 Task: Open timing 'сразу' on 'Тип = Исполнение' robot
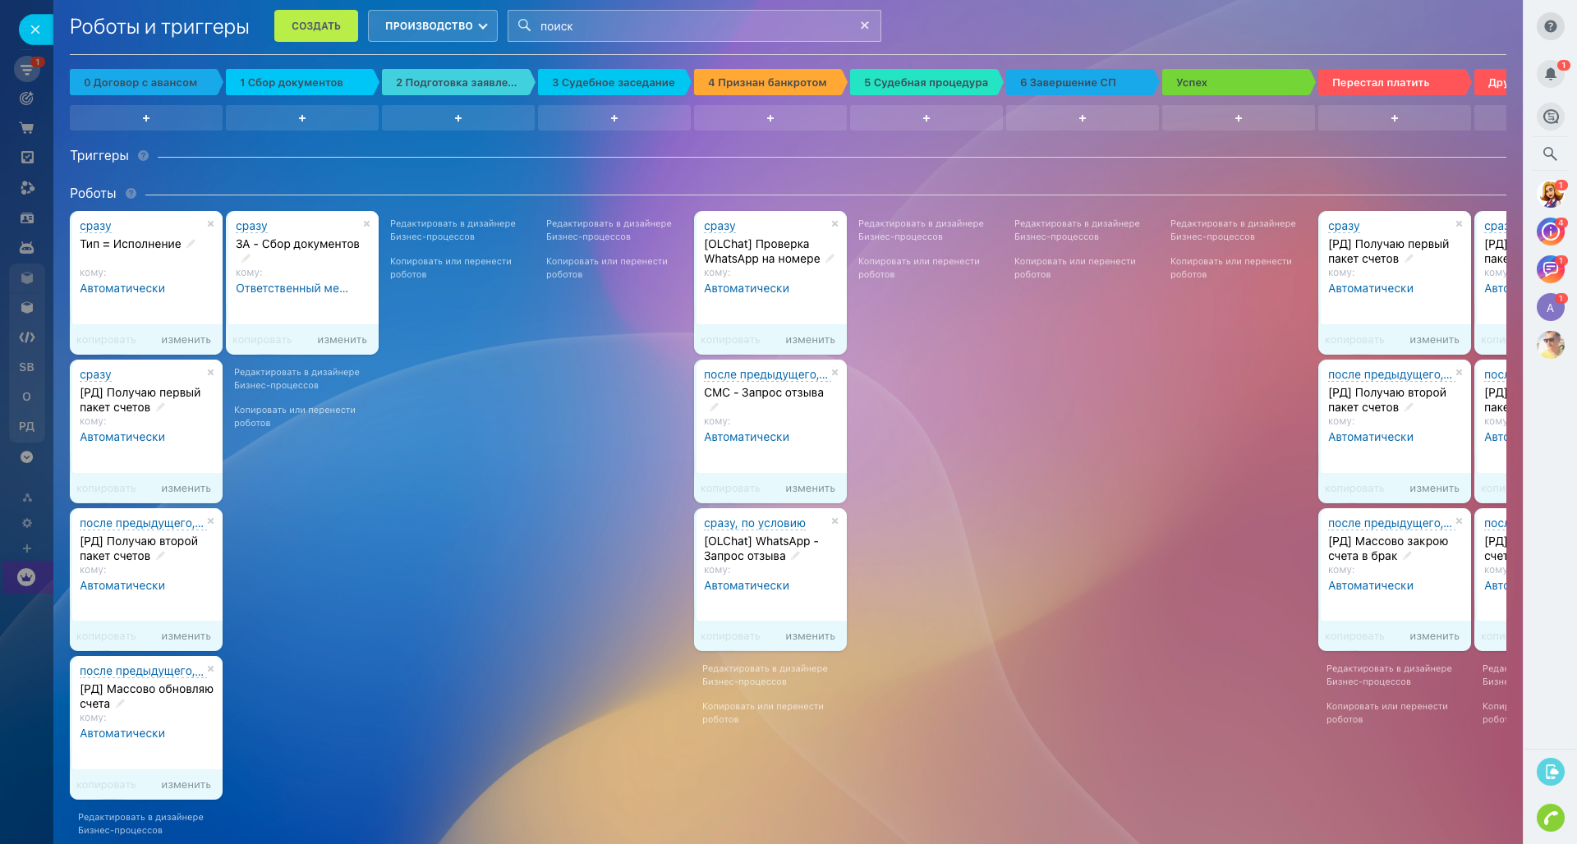95,226
